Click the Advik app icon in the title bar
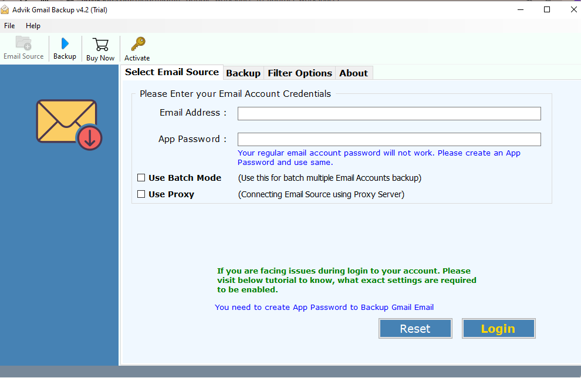This screenshot has height=378, width=581. (x=5, y=9)
